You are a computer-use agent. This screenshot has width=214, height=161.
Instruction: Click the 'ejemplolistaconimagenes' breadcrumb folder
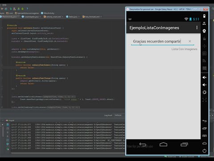pos(27,13)
